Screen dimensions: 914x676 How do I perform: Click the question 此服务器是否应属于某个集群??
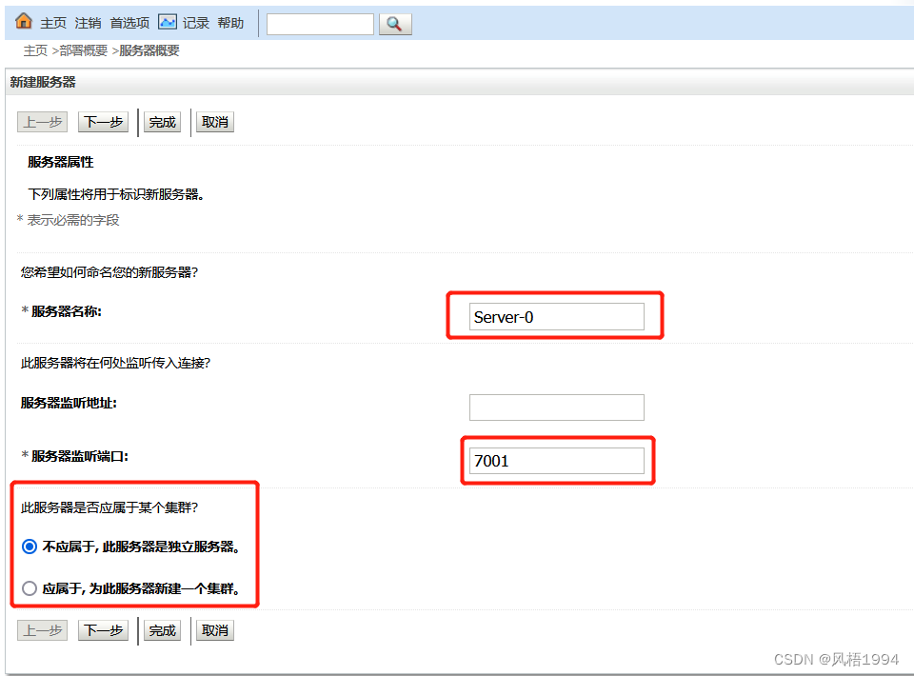click(109, 508)
